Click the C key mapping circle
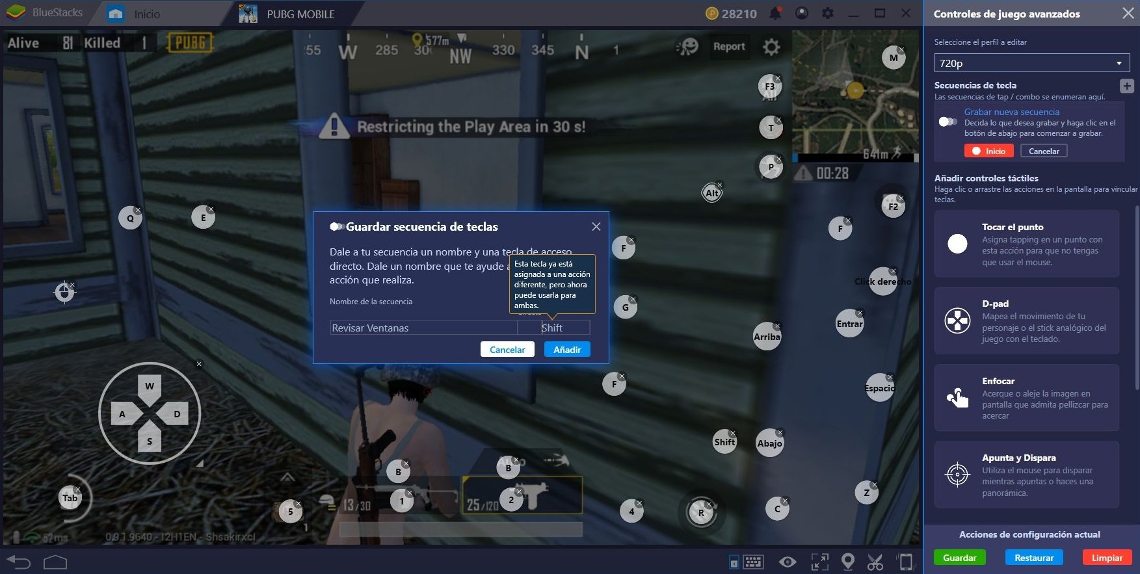The width and height of the screenshot is (1140, 574). [777, 509]
